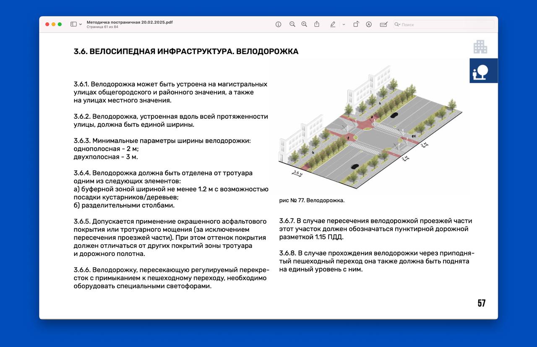The width and height of the screenshot is (537, 347).
Task: Close the Preview window with red button
Action: point(47,24)
